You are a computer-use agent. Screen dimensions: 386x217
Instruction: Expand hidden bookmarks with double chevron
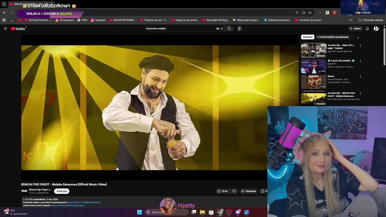[350, 20]
